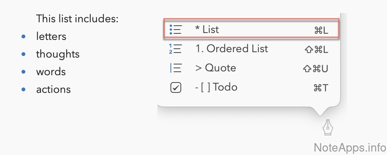Click the "thoughts" list item text
Viewport: 387px width, 155px height.
pyautogui.click(x=58, y=54)
